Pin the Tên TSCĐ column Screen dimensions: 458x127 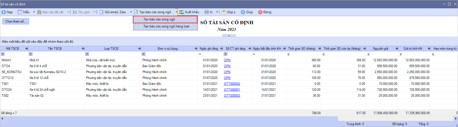click(83, 49)
